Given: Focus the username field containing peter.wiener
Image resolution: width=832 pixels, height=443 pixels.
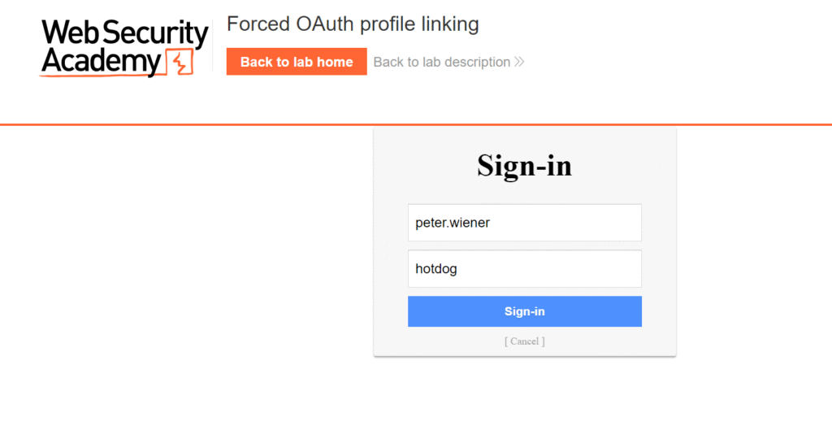Looking at the screenshot, I should pos(524,223).
